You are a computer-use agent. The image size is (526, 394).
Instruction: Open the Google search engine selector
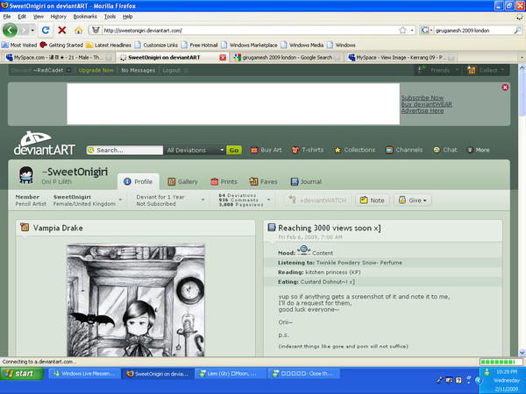pos(426,30)
